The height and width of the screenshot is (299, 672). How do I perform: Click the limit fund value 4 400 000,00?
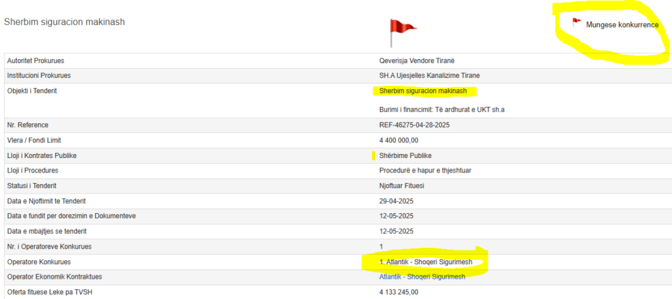[398, 140]
